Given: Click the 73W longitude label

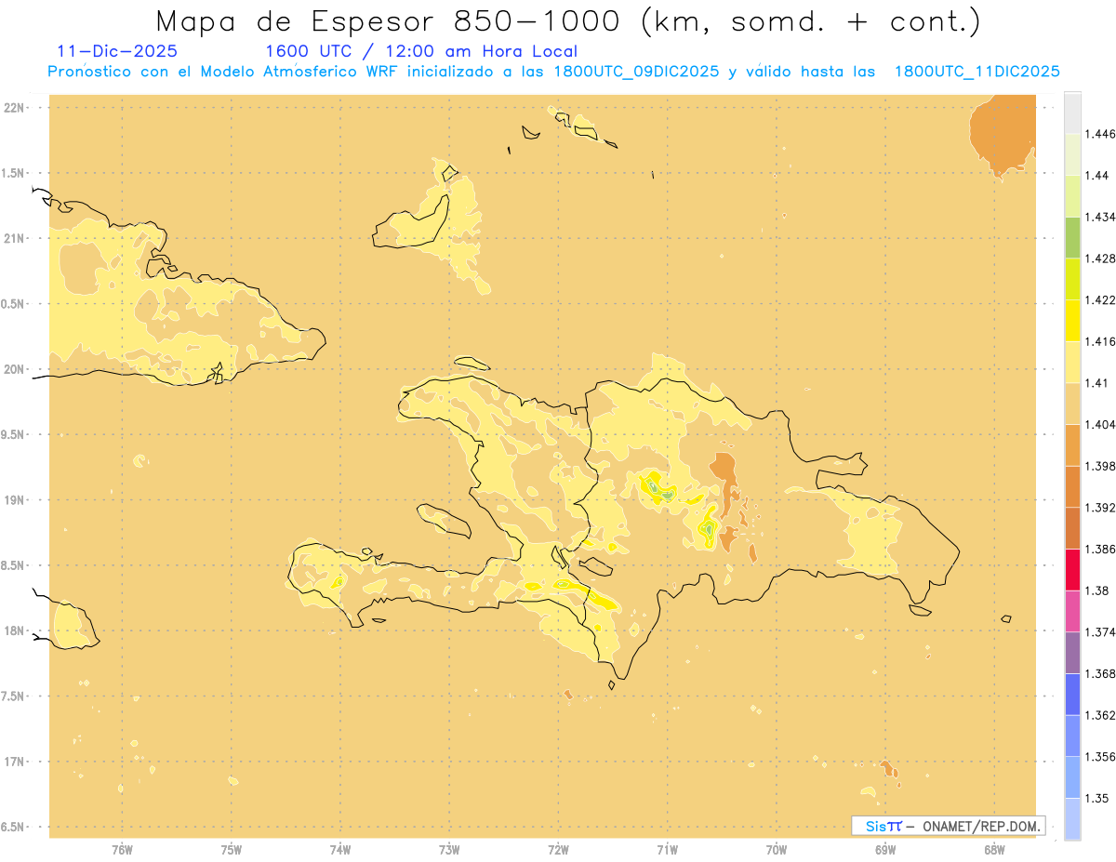Looking at the screenshot, I should click(449, 849).
